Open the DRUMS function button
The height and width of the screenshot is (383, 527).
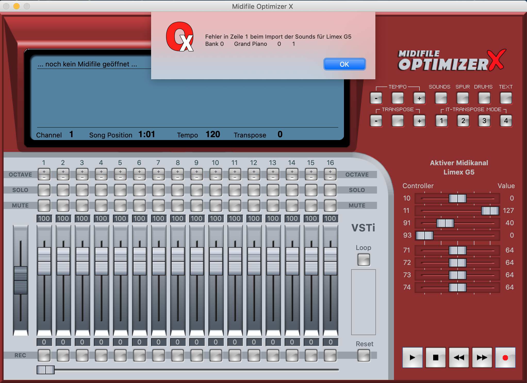pos(484,98)
